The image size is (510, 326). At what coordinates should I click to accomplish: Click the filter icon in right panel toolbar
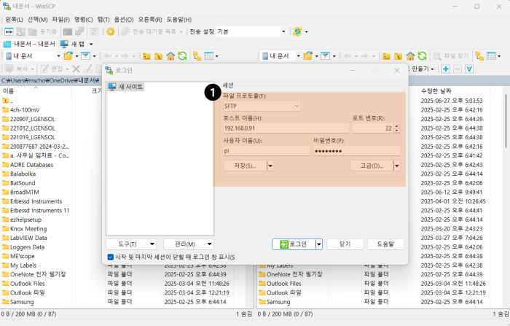325,56
